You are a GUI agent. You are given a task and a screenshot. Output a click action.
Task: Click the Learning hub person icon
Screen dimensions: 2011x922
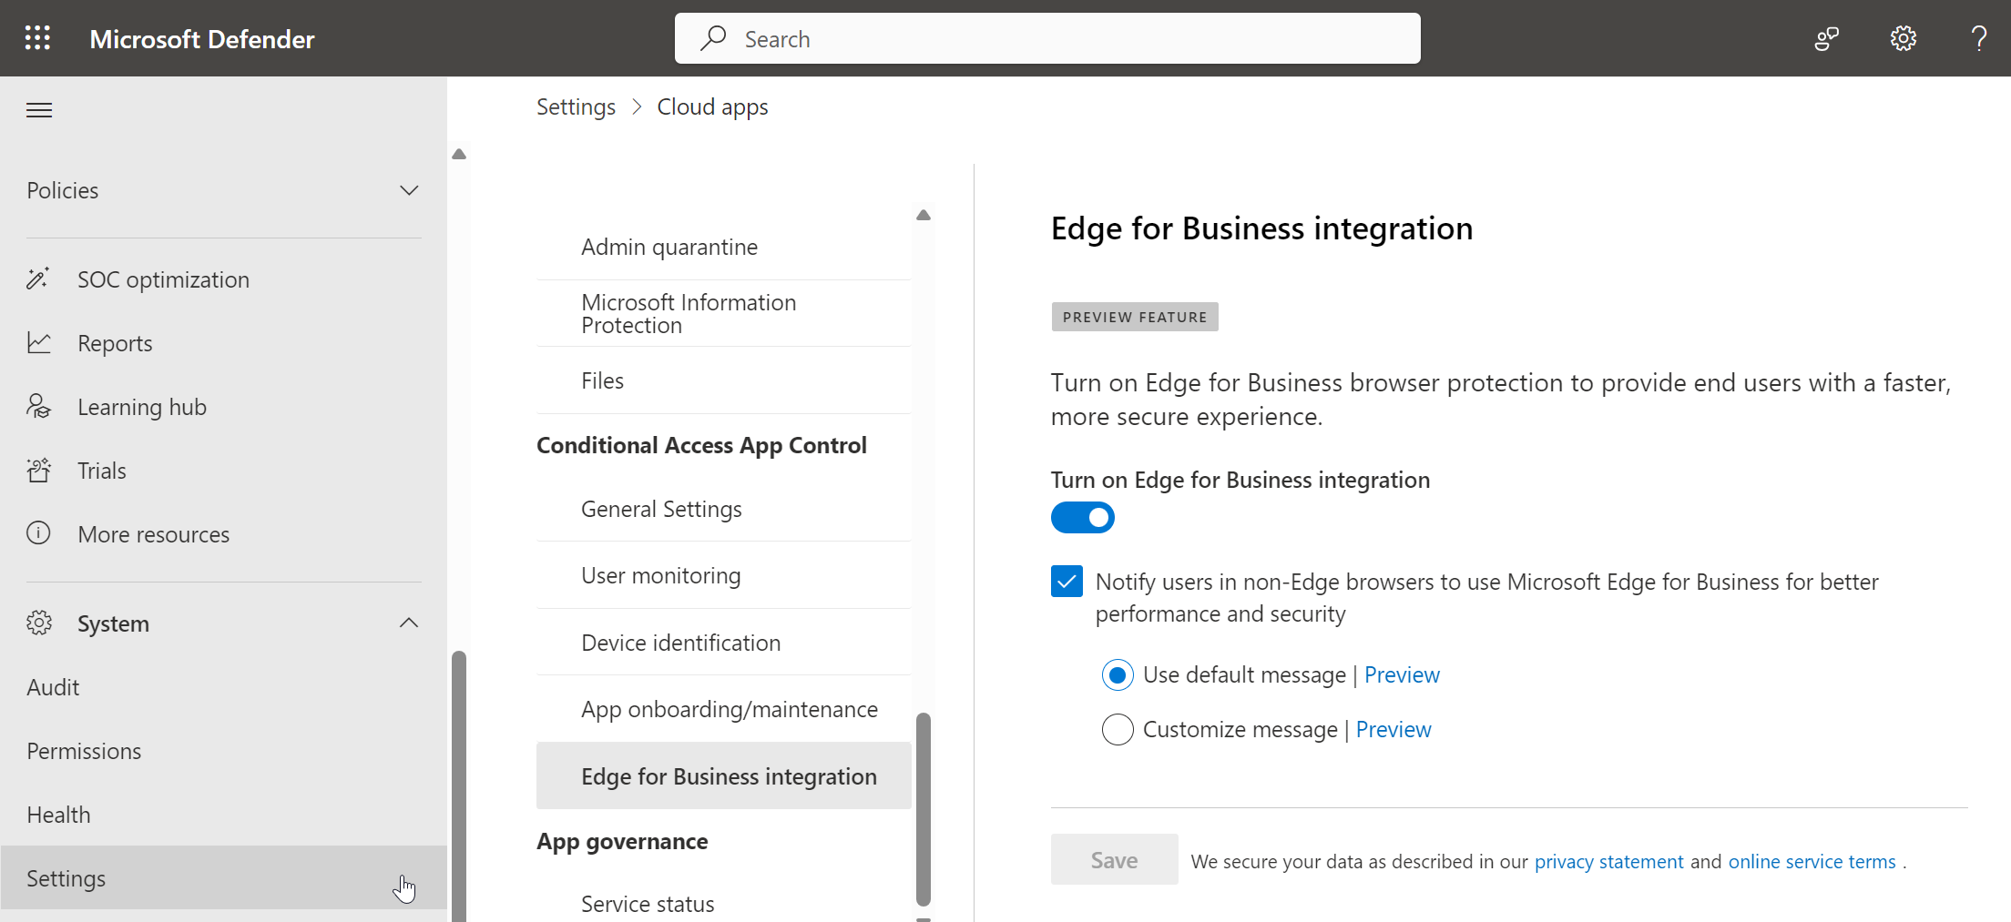[38, 406]
